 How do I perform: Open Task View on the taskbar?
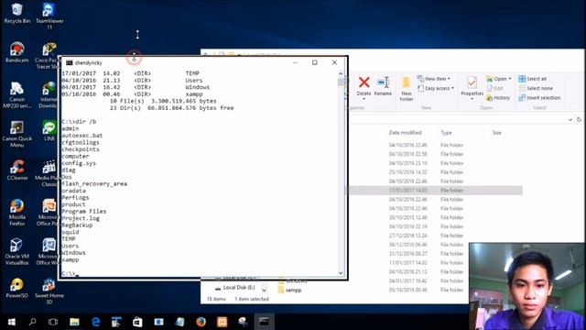pos(53,322)
